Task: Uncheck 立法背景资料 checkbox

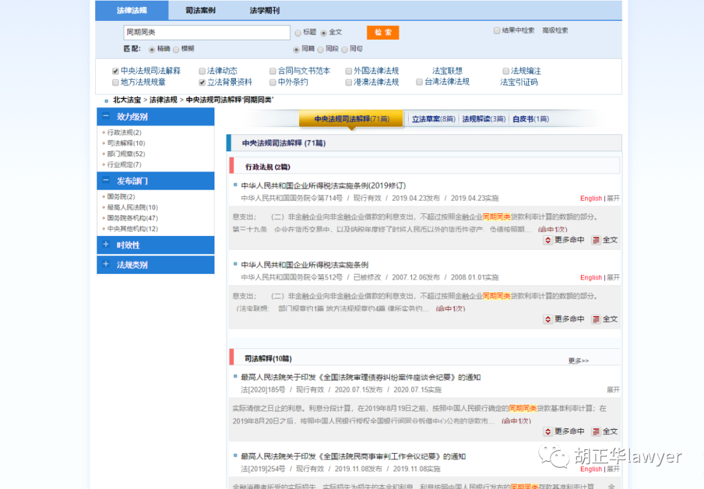Action: point(202,82)
